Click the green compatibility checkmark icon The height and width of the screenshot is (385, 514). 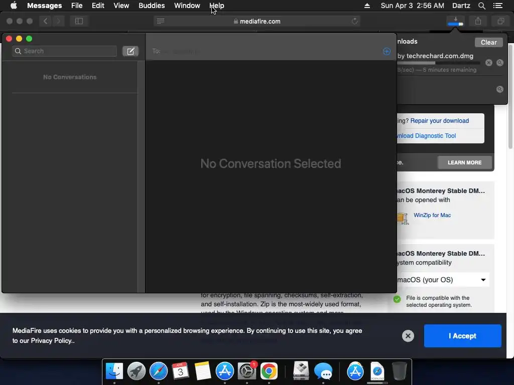point(397,299)
